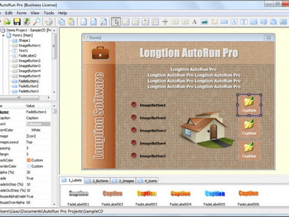The width and height of the screenshot is (289, 217).
Task: Click the red bullet beside ImageButton1
Action: (x=134, y=105)
